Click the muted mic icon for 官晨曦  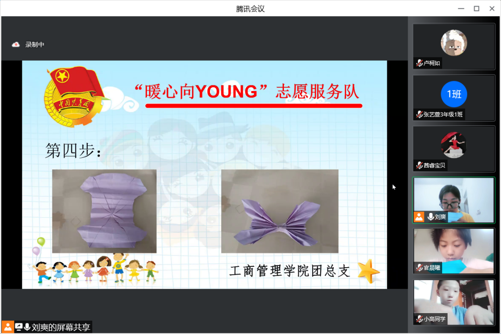coord(419,268)
